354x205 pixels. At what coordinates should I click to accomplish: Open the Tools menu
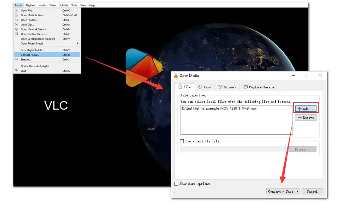click(x=74, y=5)
